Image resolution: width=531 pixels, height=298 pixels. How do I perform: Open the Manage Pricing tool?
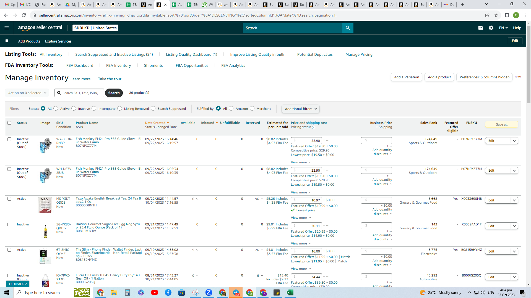pos(359,54)
